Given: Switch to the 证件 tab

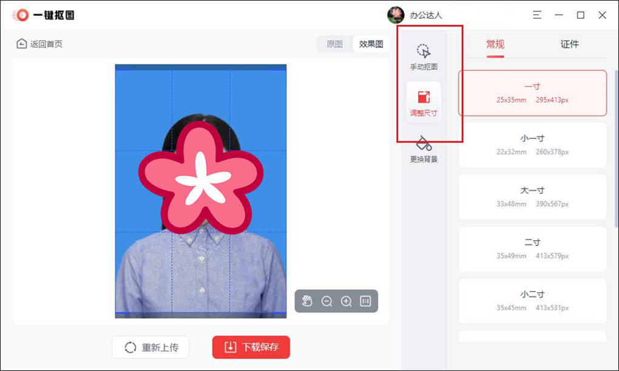Looking at the screenshot, I should pos(569,44).
